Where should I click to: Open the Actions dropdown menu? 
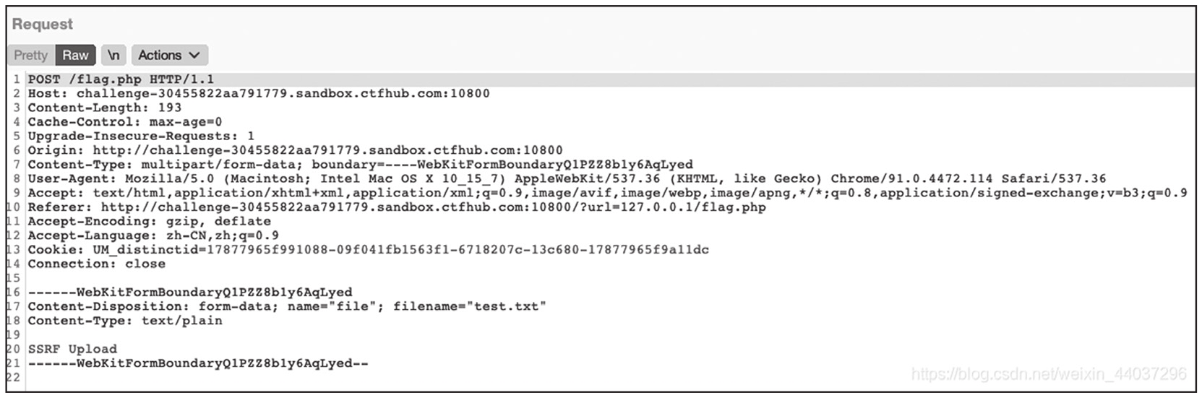coord(168,55)
